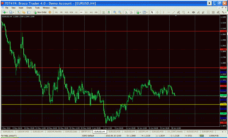Show the Terminal window icon
This screenshot has height=138, width=228.
29,12
